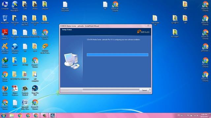Launch Person 29 Chrome shortcut

coord(115,6)
